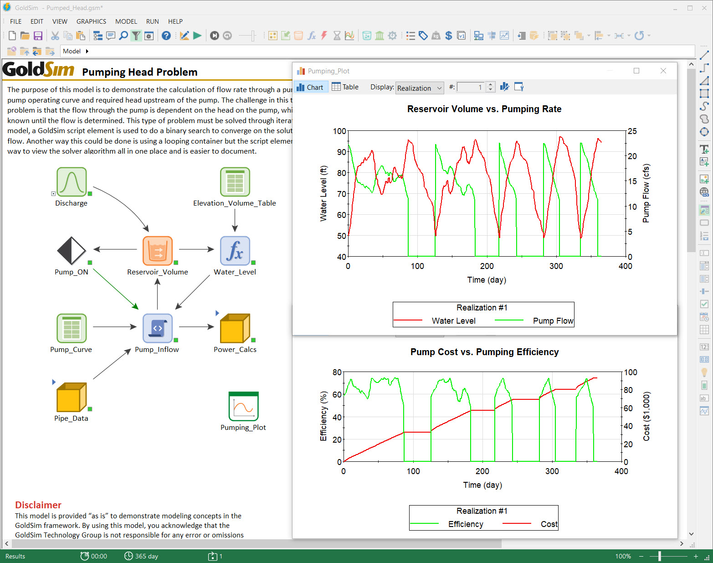
Task: Run the model with green play button
Action: 197,36
